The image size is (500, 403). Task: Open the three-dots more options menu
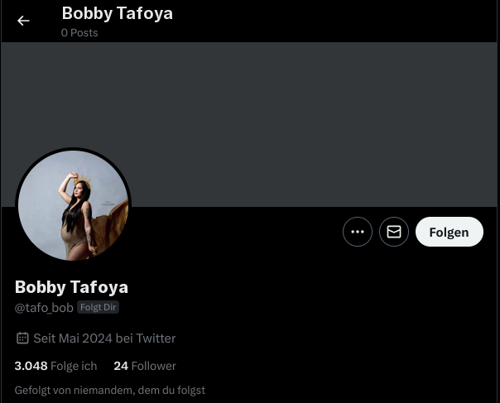coord(358,232)
